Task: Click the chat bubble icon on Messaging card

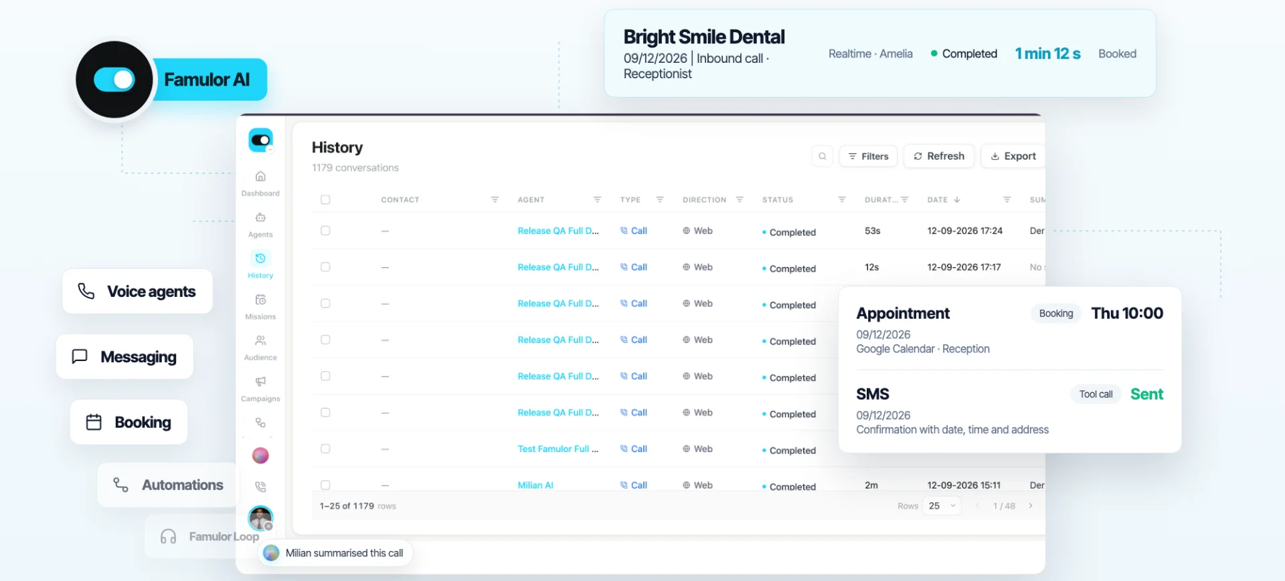Action: (x=80, y=356)
